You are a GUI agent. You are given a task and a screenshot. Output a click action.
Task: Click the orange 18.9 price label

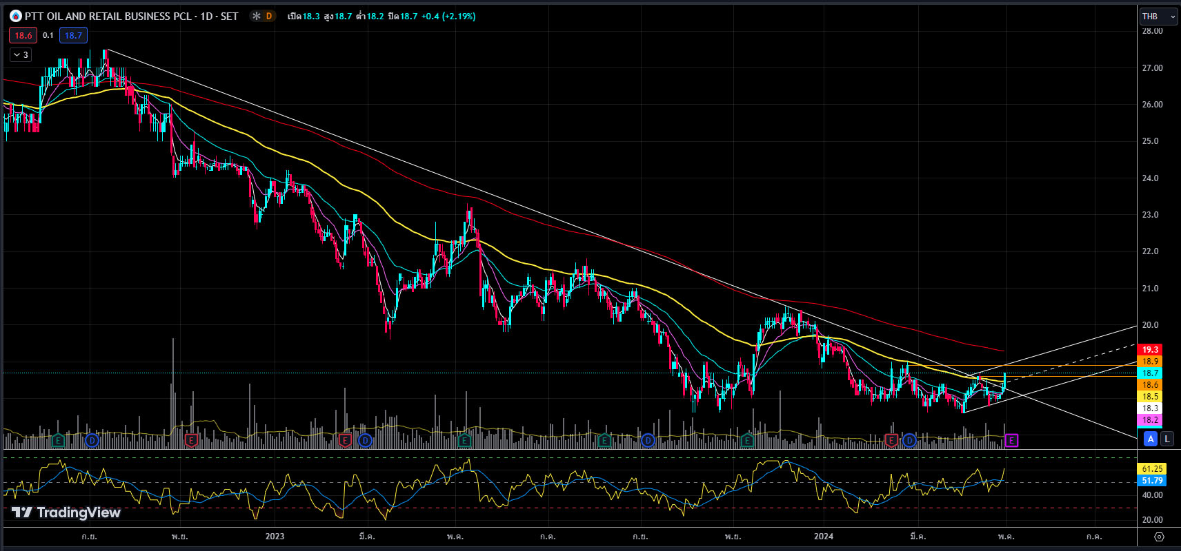1150,362
